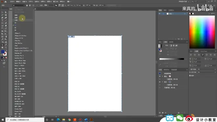Open gradient swatch dropdown arrow
The image size is (217, 122).
click(162, 46)
